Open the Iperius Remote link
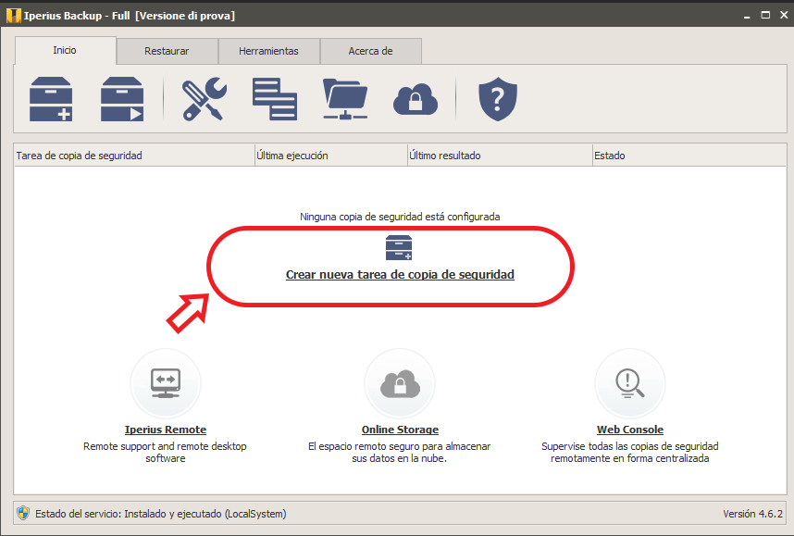The width and height of the screenshot is (794, 536). pos(166,430)
